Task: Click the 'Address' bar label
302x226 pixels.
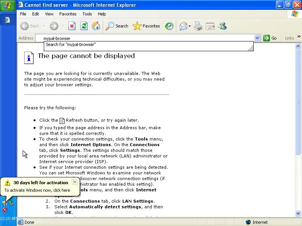Action: point(26,38)
